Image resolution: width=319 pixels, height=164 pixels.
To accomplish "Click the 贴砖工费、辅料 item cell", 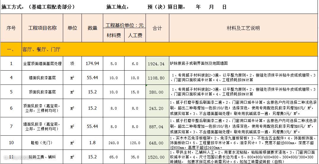I will click(42, 157).
